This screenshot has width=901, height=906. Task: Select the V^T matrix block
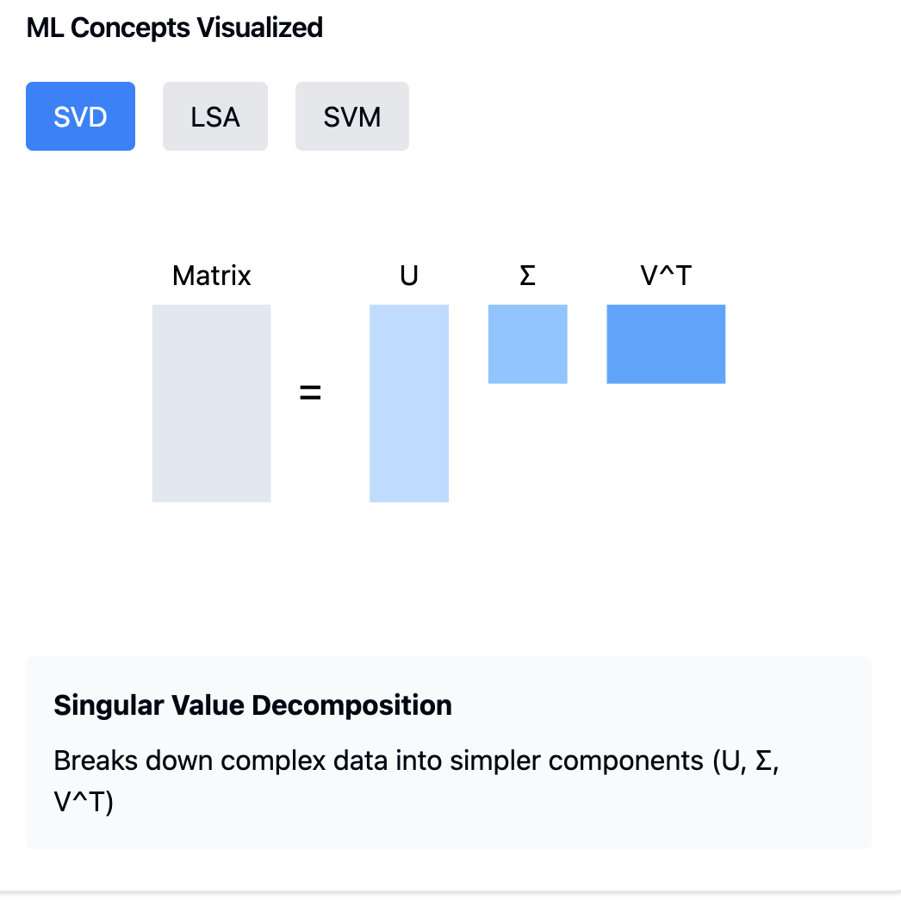click(x=666, y=344)
